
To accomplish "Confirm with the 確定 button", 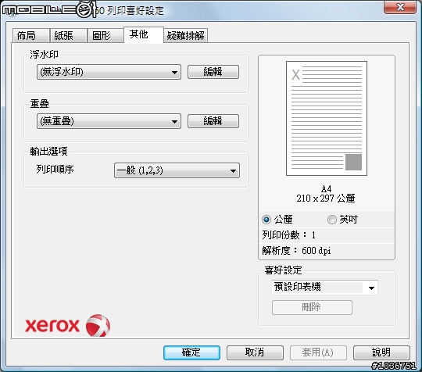I will [x=191, y=352].
